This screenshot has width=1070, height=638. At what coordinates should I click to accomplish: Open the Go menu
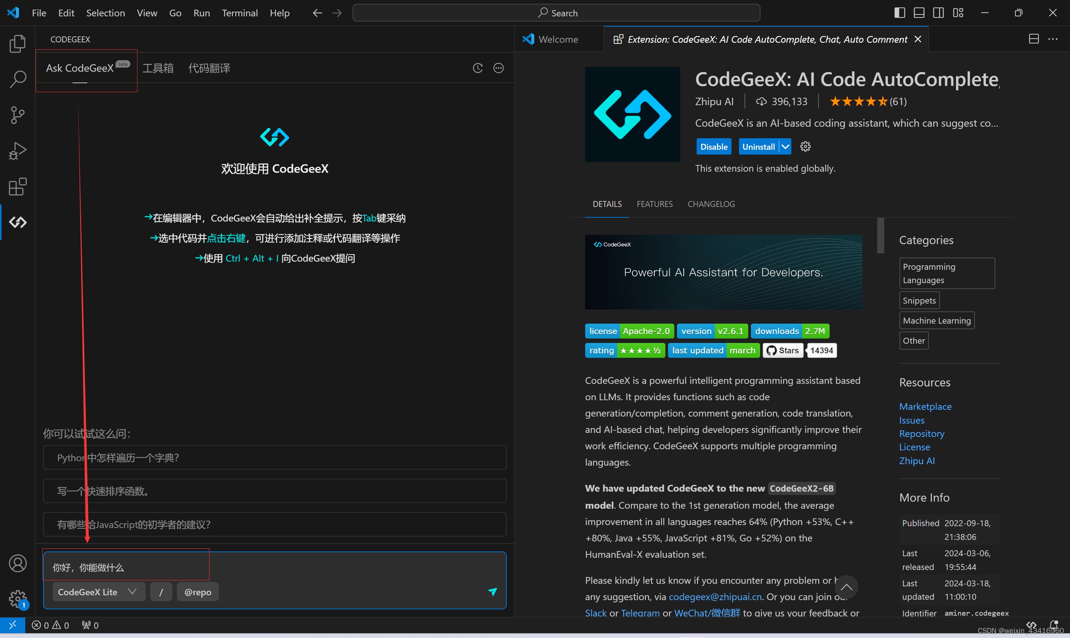pos(175,13)
